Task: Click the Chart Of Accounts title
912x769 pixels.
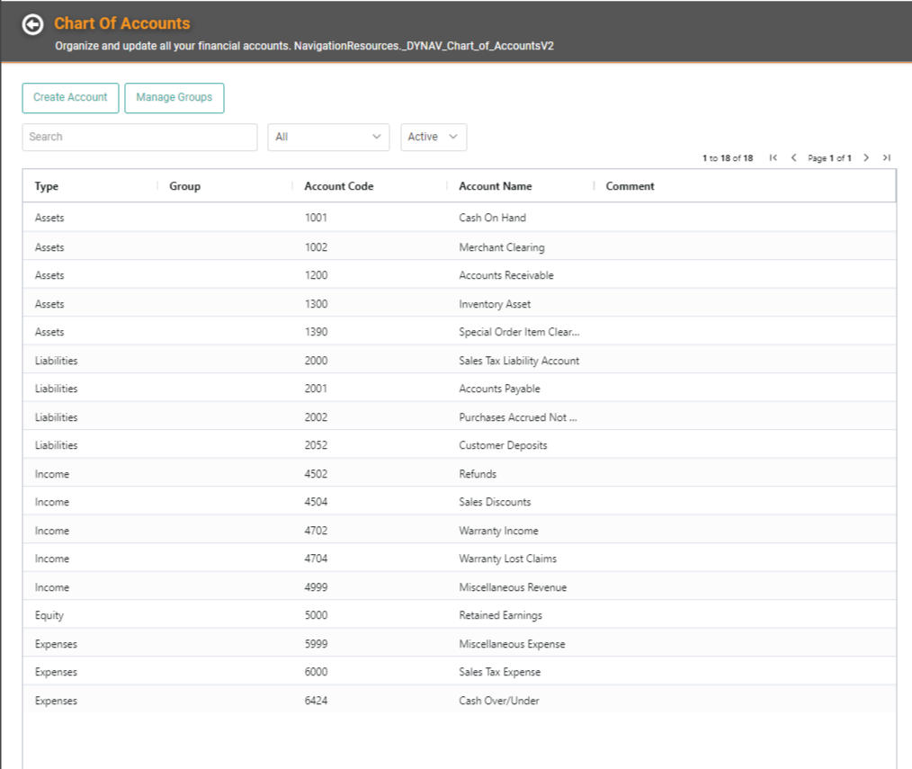Action: point(122,23)
